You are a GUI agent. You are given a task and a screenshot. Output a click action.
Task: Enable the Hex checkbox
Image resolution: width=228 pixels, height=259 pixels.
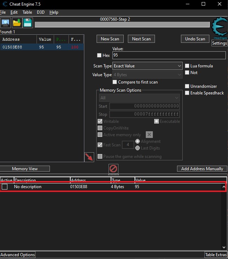(x=99, y=55)
